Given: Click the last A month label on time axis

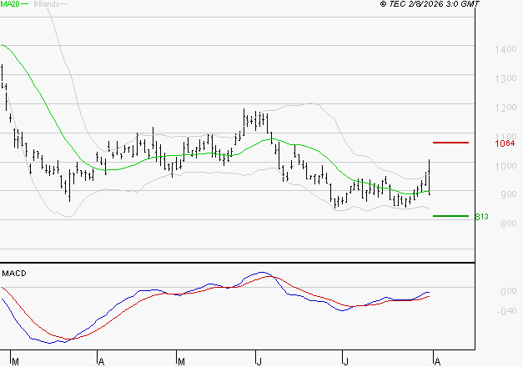Looking at the screenshot, I should click(x=438, y=361).
